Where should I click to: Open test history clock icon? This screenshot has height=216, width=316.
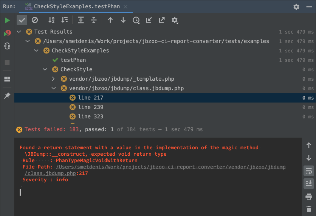pyautogui.click(x=136, y=20)
